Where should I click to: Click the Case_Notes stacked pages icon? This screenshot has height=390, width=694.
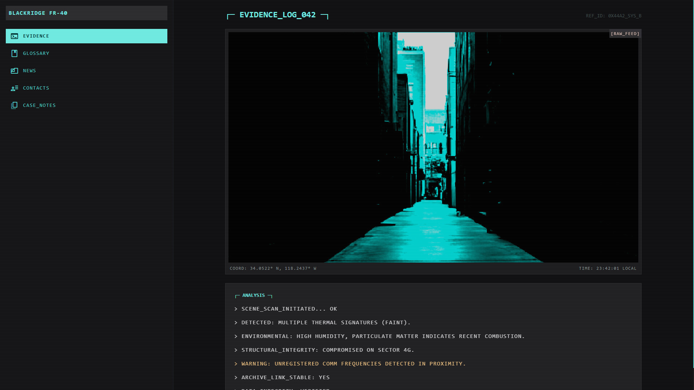[x=14, y=105]
